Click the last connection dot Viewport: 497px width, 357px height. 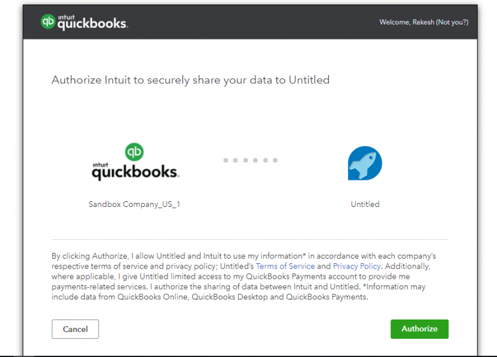(275, 160)
